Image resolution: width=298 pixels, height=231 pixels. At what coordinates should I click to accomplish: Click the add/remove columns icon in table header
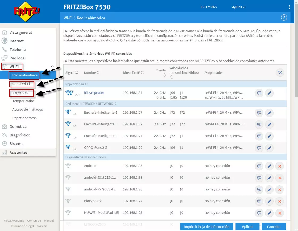tap(280, 73)
